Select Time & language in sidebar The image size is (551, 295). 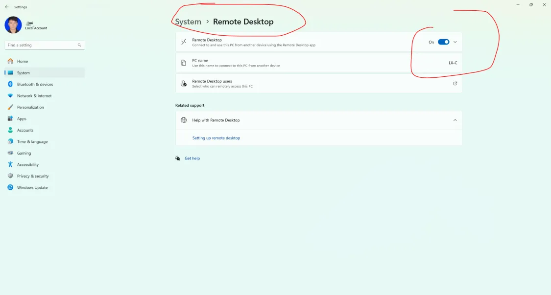(x=32, y=141)
